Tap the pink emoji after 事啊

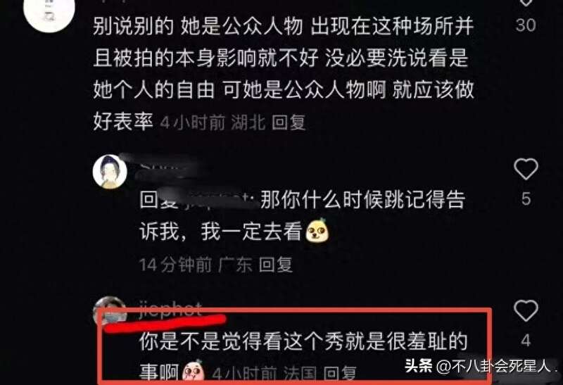point(194,372)
